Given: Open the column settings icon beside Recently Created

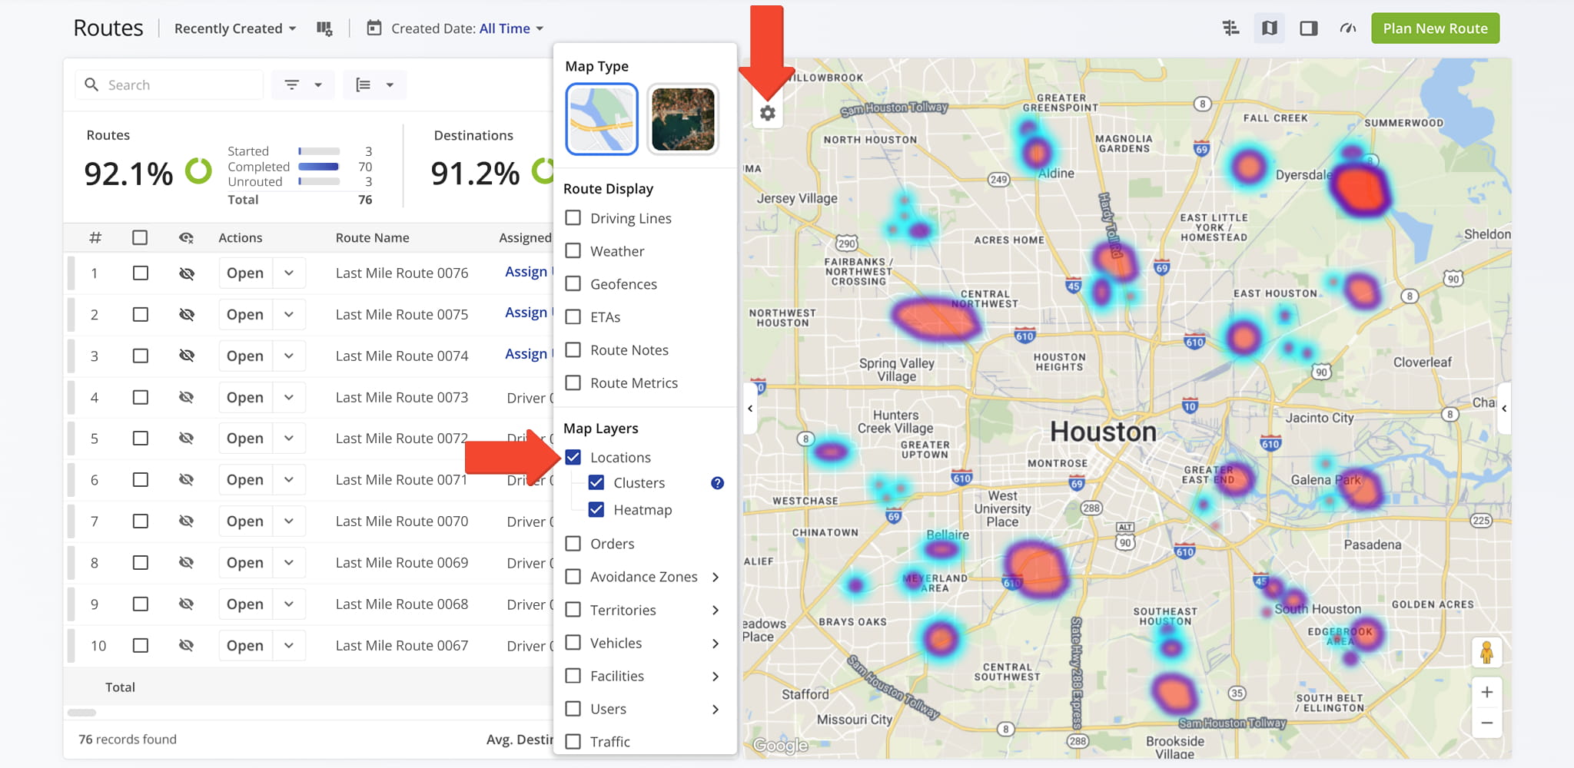Looking at the screenshot, I should tap(324, 28).
